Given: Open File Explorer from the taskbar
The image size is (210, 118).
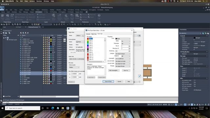Looking at the screenshot, I should tap(63, 108).
